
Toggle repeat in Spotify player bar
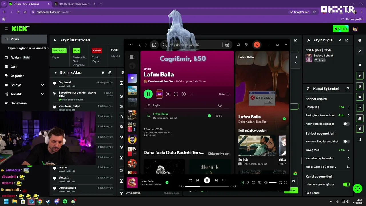point(224,180)
